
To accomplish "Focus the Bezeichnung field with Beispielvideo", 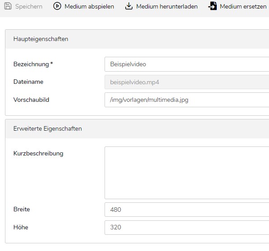I will coord(187,64).
